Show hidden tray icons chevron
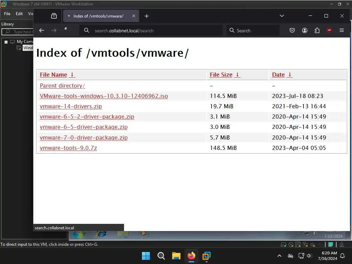352x264 pixels. (279, 256)
